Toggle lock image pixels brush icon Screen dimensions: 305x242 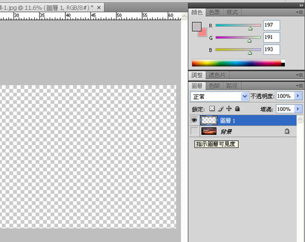tap(221, 109)
